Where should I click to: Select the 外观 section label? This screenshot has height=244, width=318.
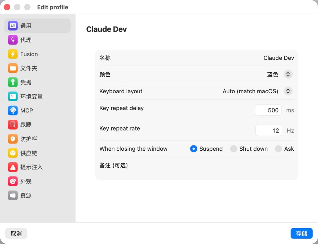[26, 181]
